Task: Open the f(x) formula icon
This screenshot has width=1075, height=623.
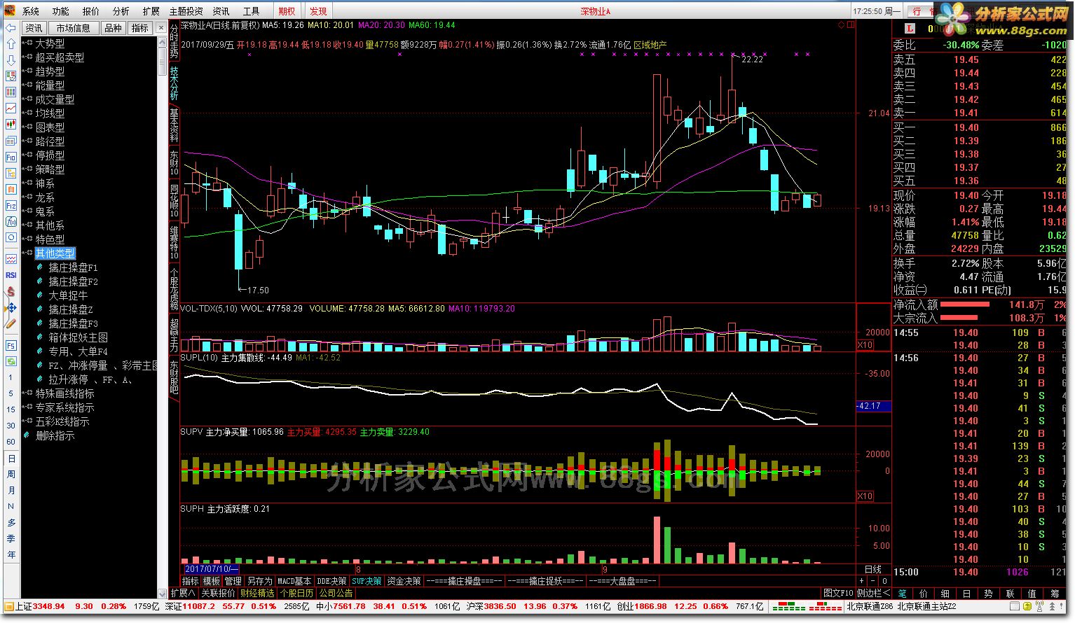Action: (x=11, y=222)
